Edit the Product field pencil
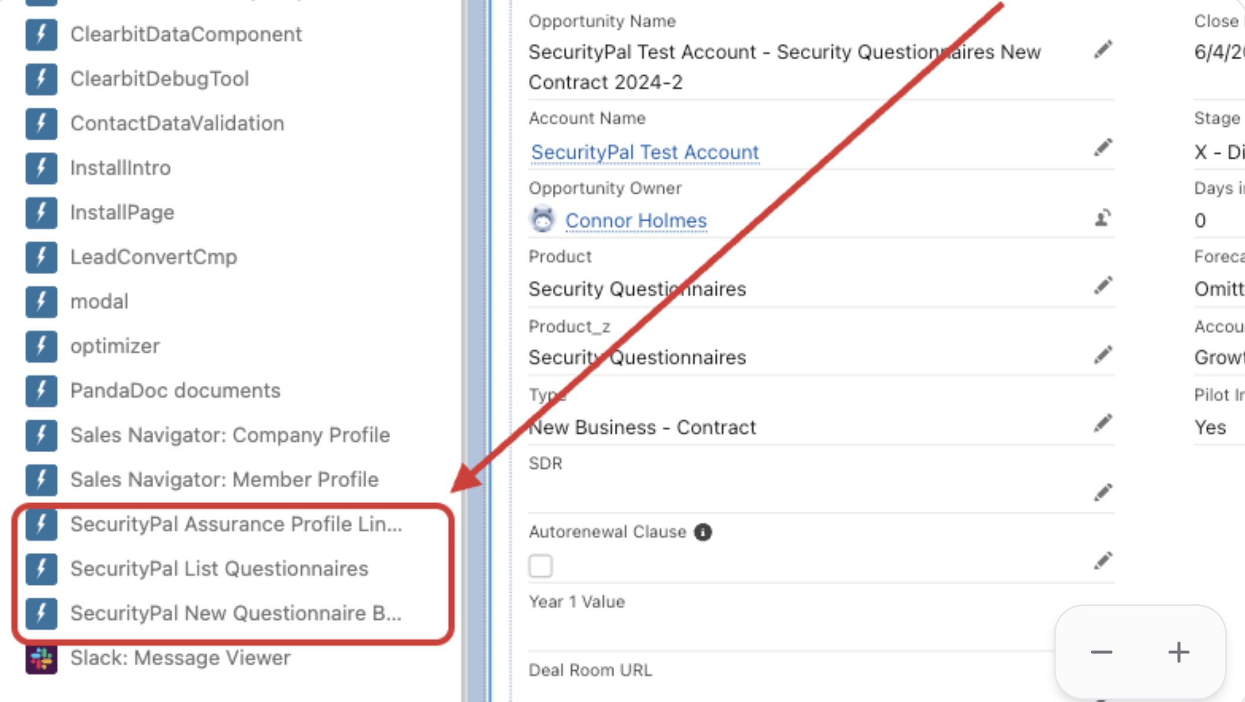 click(x=1102, y=286)
